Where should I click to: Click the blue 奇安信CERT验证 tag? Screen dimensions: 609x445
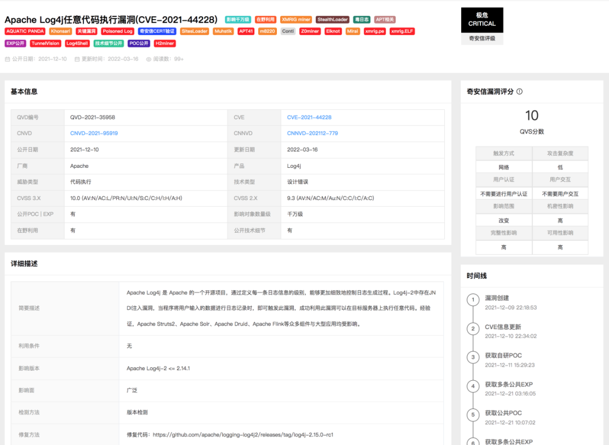pos(157,32)
